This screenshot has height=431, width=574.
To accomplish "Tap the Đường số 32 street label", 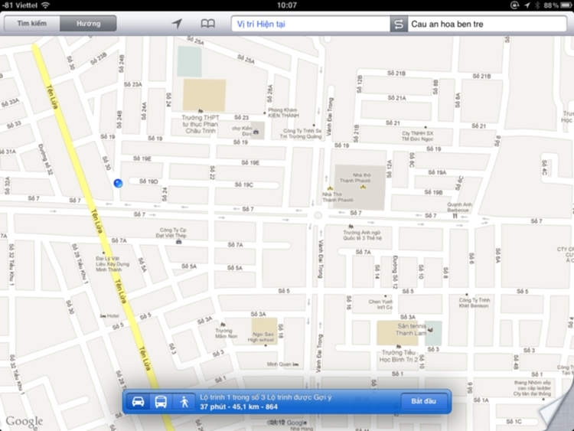I will point(46,159).
